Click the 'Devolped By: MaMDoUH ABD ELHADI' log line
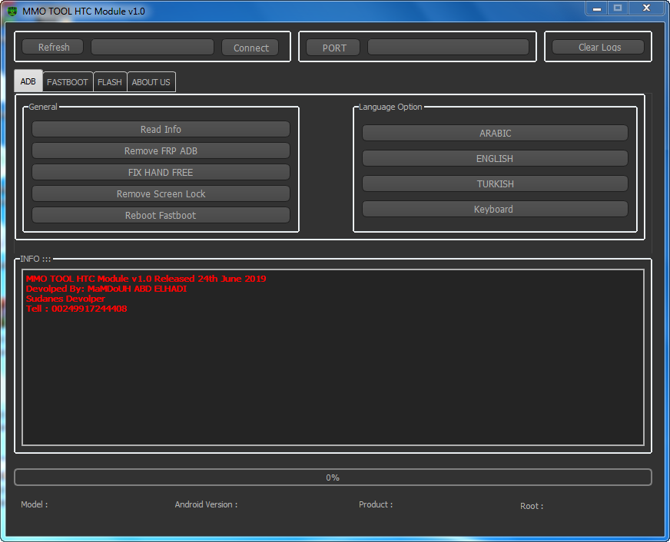670x542 pixels. click(x=106, y=289)
